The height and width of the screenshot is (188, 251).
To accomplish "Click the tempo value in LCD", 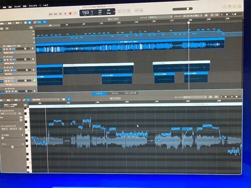I will click(x=100, y=11).
